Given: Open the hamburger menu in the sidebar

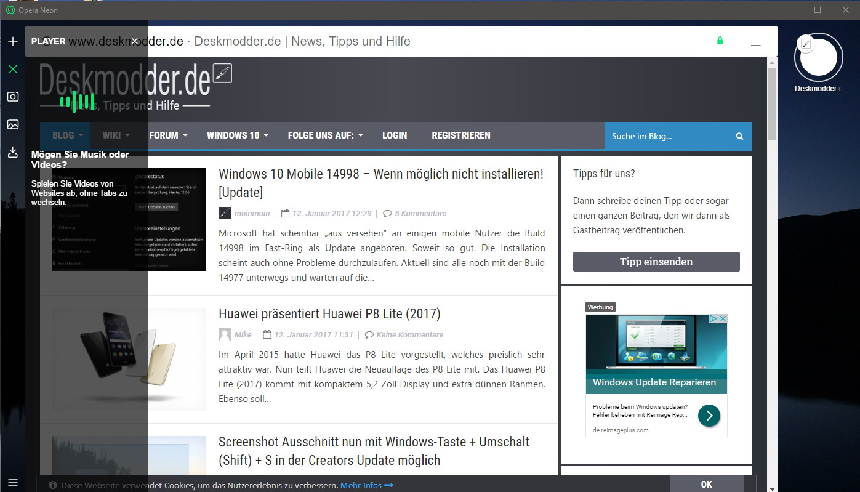Looking at the screenshot, I should coord(12,483).
